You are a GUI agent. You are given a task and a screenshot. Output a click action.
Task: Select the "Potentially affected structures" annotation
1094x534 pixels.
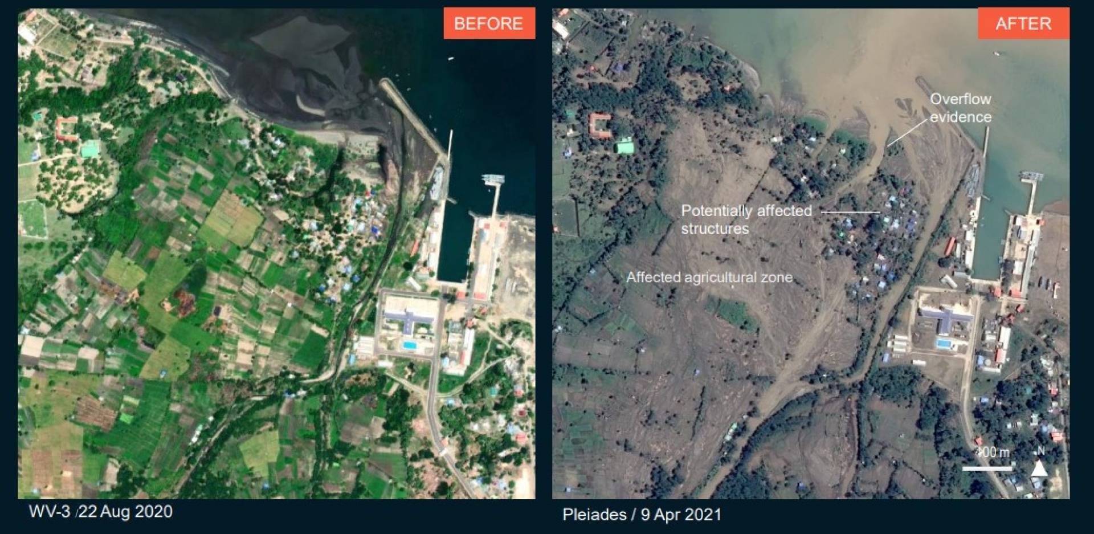(x=746, y=219)
